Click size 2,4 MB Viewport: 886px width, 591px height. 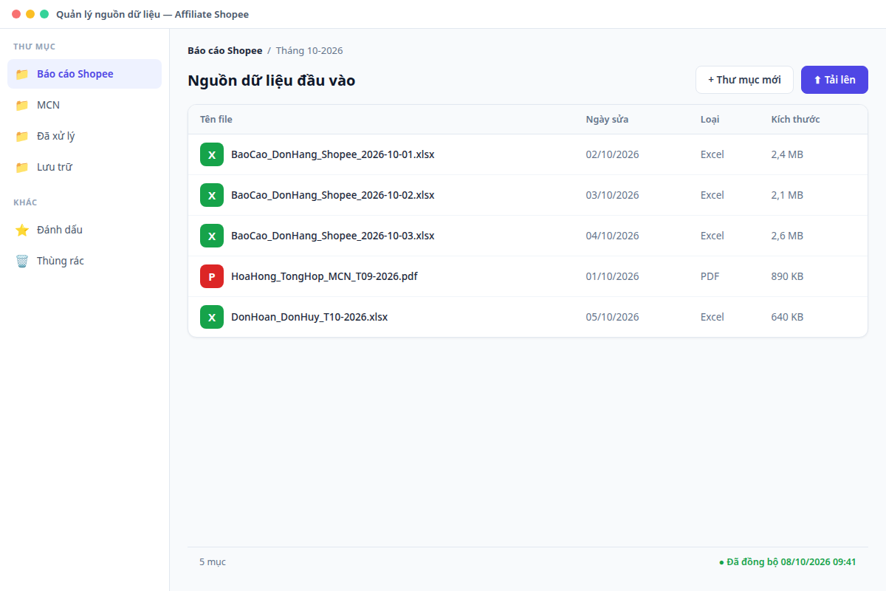point(787,154)
